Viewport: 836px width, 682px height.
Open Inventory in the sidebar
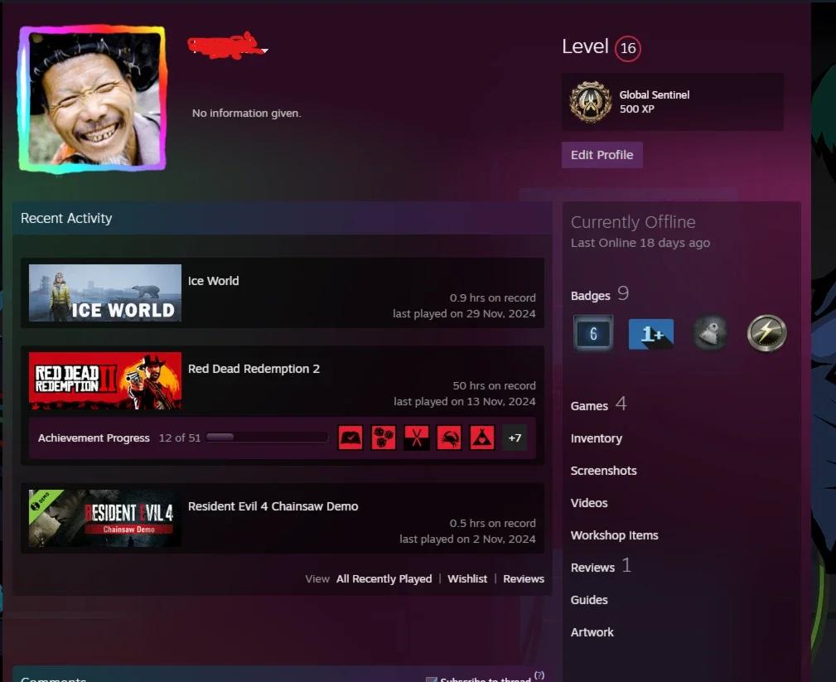coord(596,438)
